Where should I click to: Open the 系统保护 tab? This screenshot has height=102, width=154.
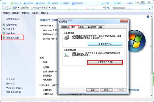92,27
